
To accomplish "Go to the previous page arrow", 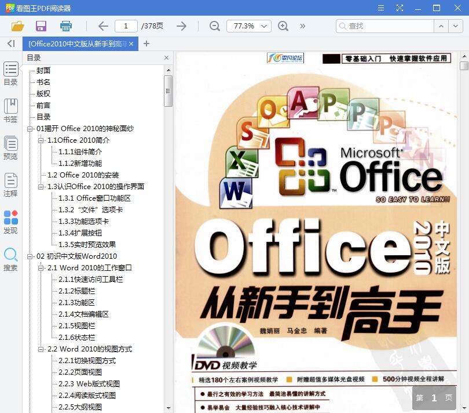I will pyautogui.click(x=103, y=26).
